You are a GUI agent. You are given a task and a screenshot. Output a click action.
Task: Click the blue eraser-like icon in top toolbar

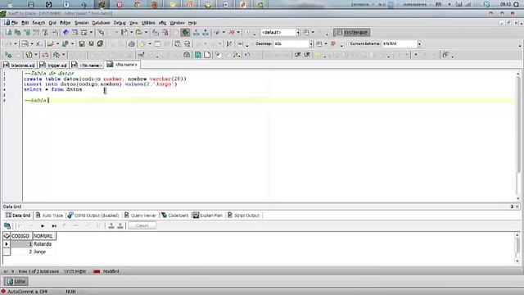pyautogui.click(x=65, y=33)
